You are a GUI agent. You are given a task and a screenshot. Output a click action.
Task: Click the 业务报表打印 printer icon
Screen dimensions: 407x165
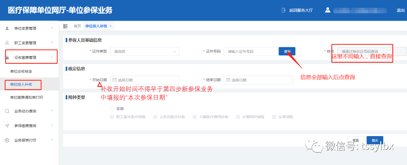pyautogui.click(x=7, y=140)
